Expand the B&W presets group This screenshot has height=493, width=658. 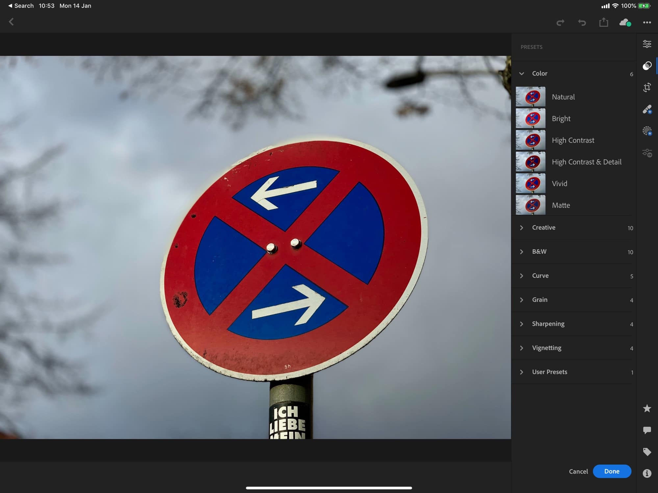click(x=522, y=252)
